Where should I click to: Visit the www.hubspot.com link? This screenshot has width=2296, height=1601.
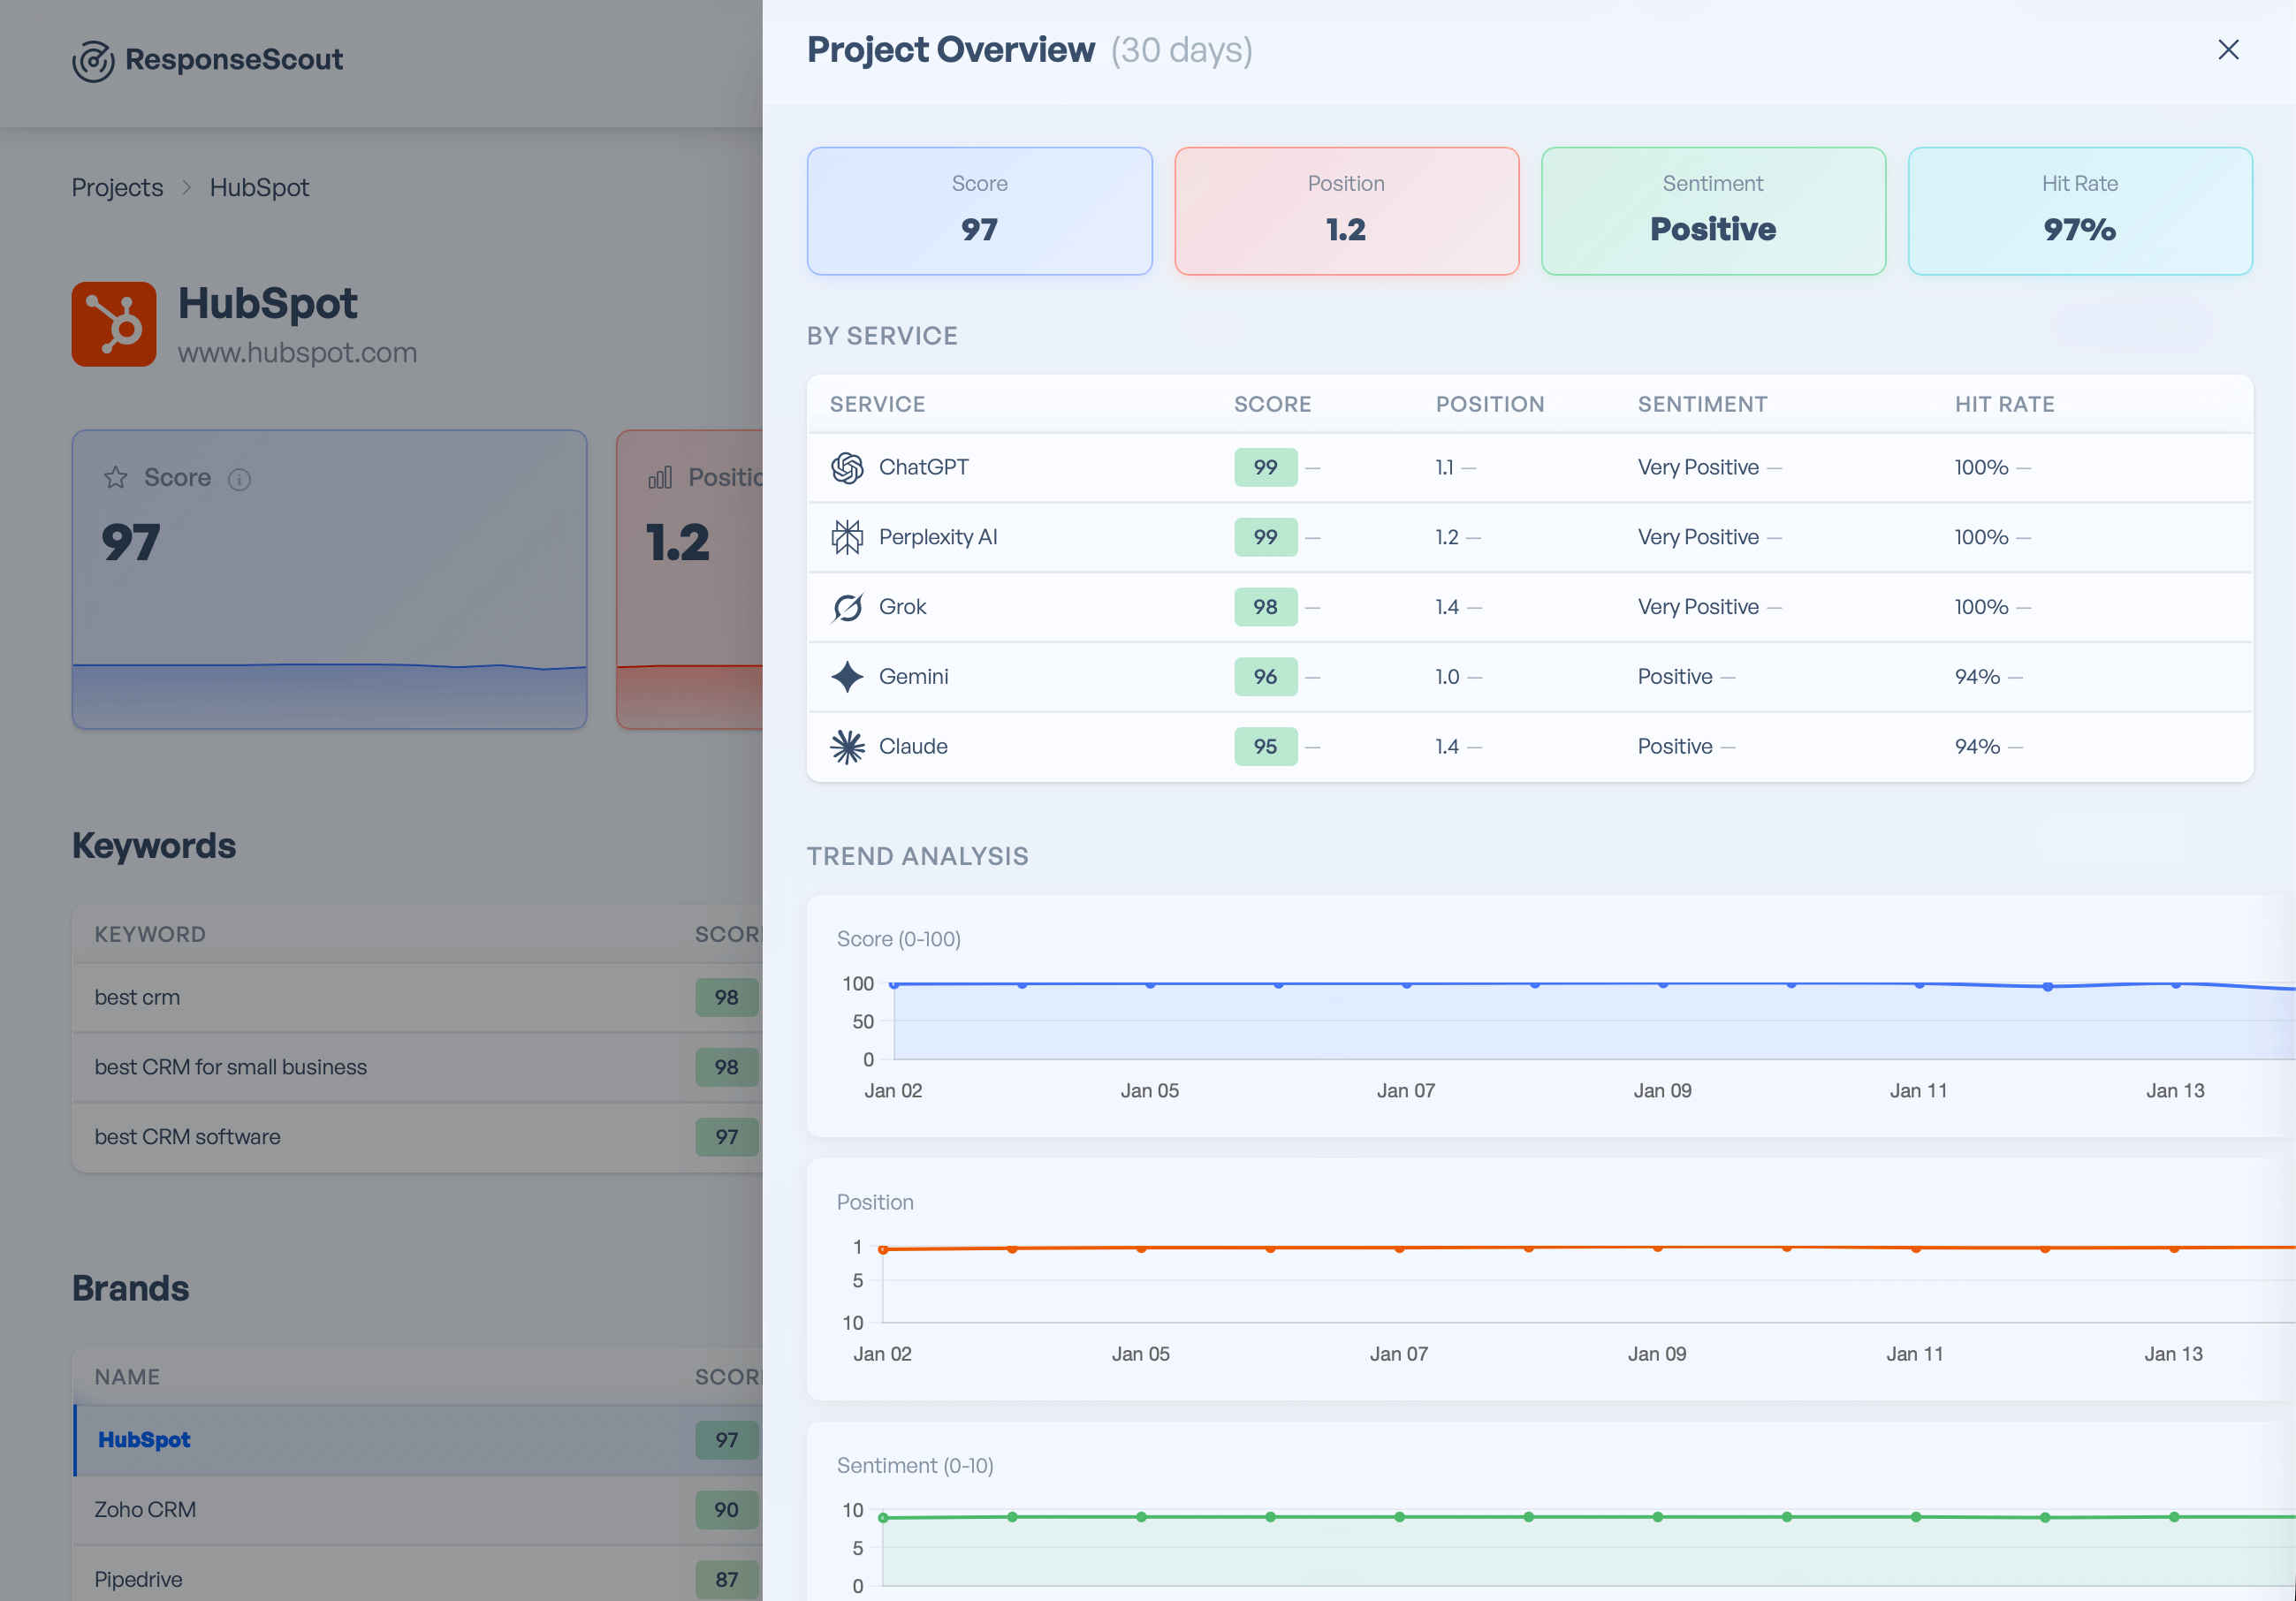[x=297, y=352]
